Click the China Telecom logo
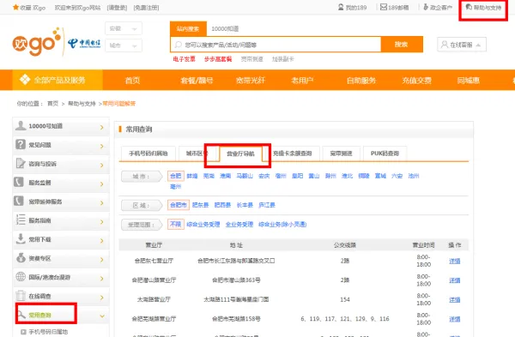Screen dimensions: 515x337 [84, 44]
